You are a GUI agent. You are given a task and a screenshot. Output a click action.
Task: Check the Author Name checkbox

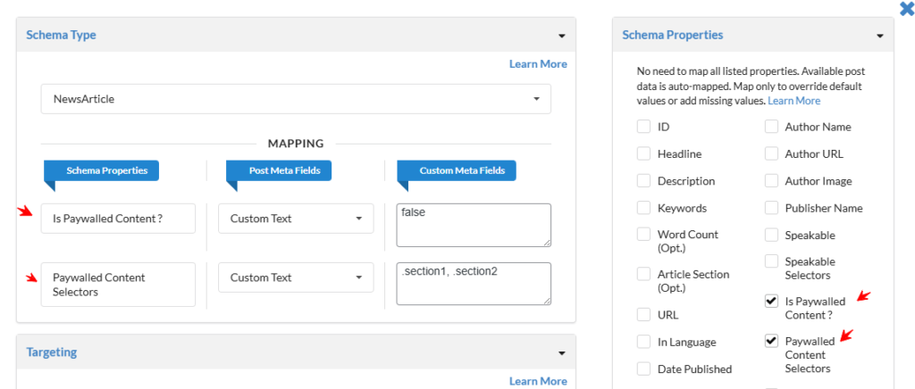tap(771, 127)
